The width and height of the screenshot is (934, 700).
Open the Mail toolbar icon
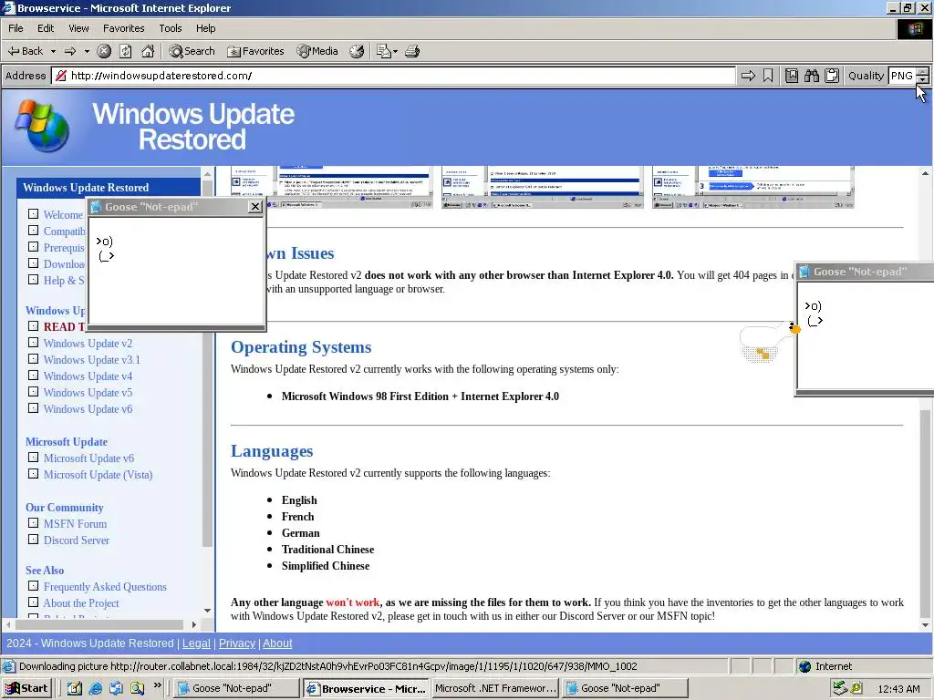pos(384,51)
